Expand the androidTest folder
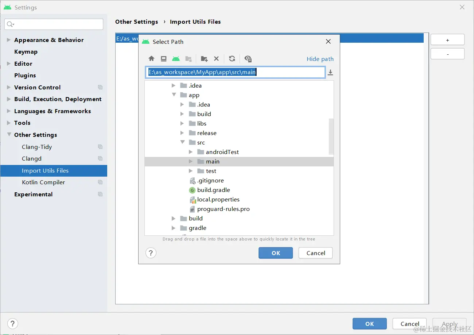Viewport: 474px width, 335px height. coord(191,152)
